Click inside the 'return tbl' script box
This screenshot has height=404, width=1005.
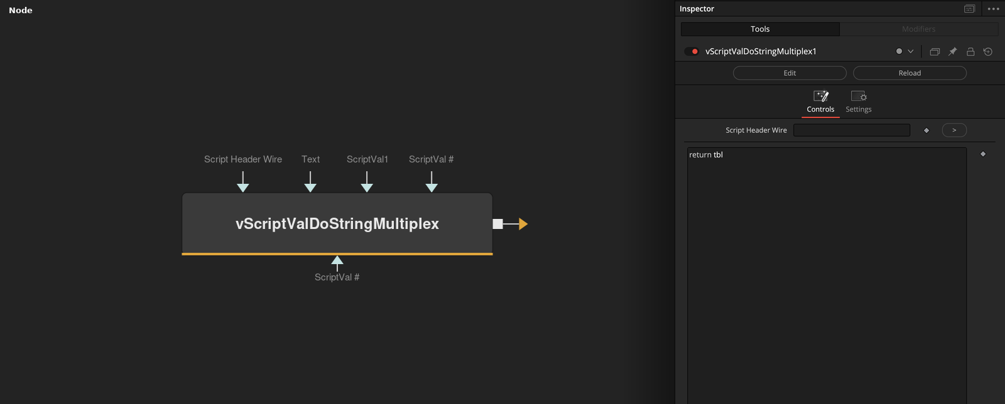pos(827,275)
